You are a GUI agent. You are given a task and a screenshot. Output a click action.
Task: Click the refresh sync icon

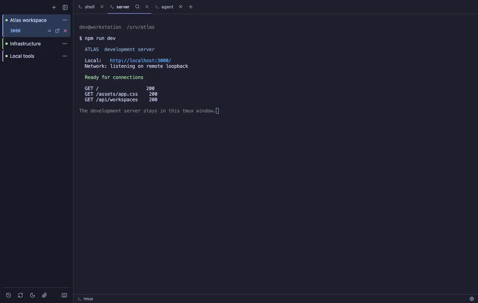tap(20, 295)
